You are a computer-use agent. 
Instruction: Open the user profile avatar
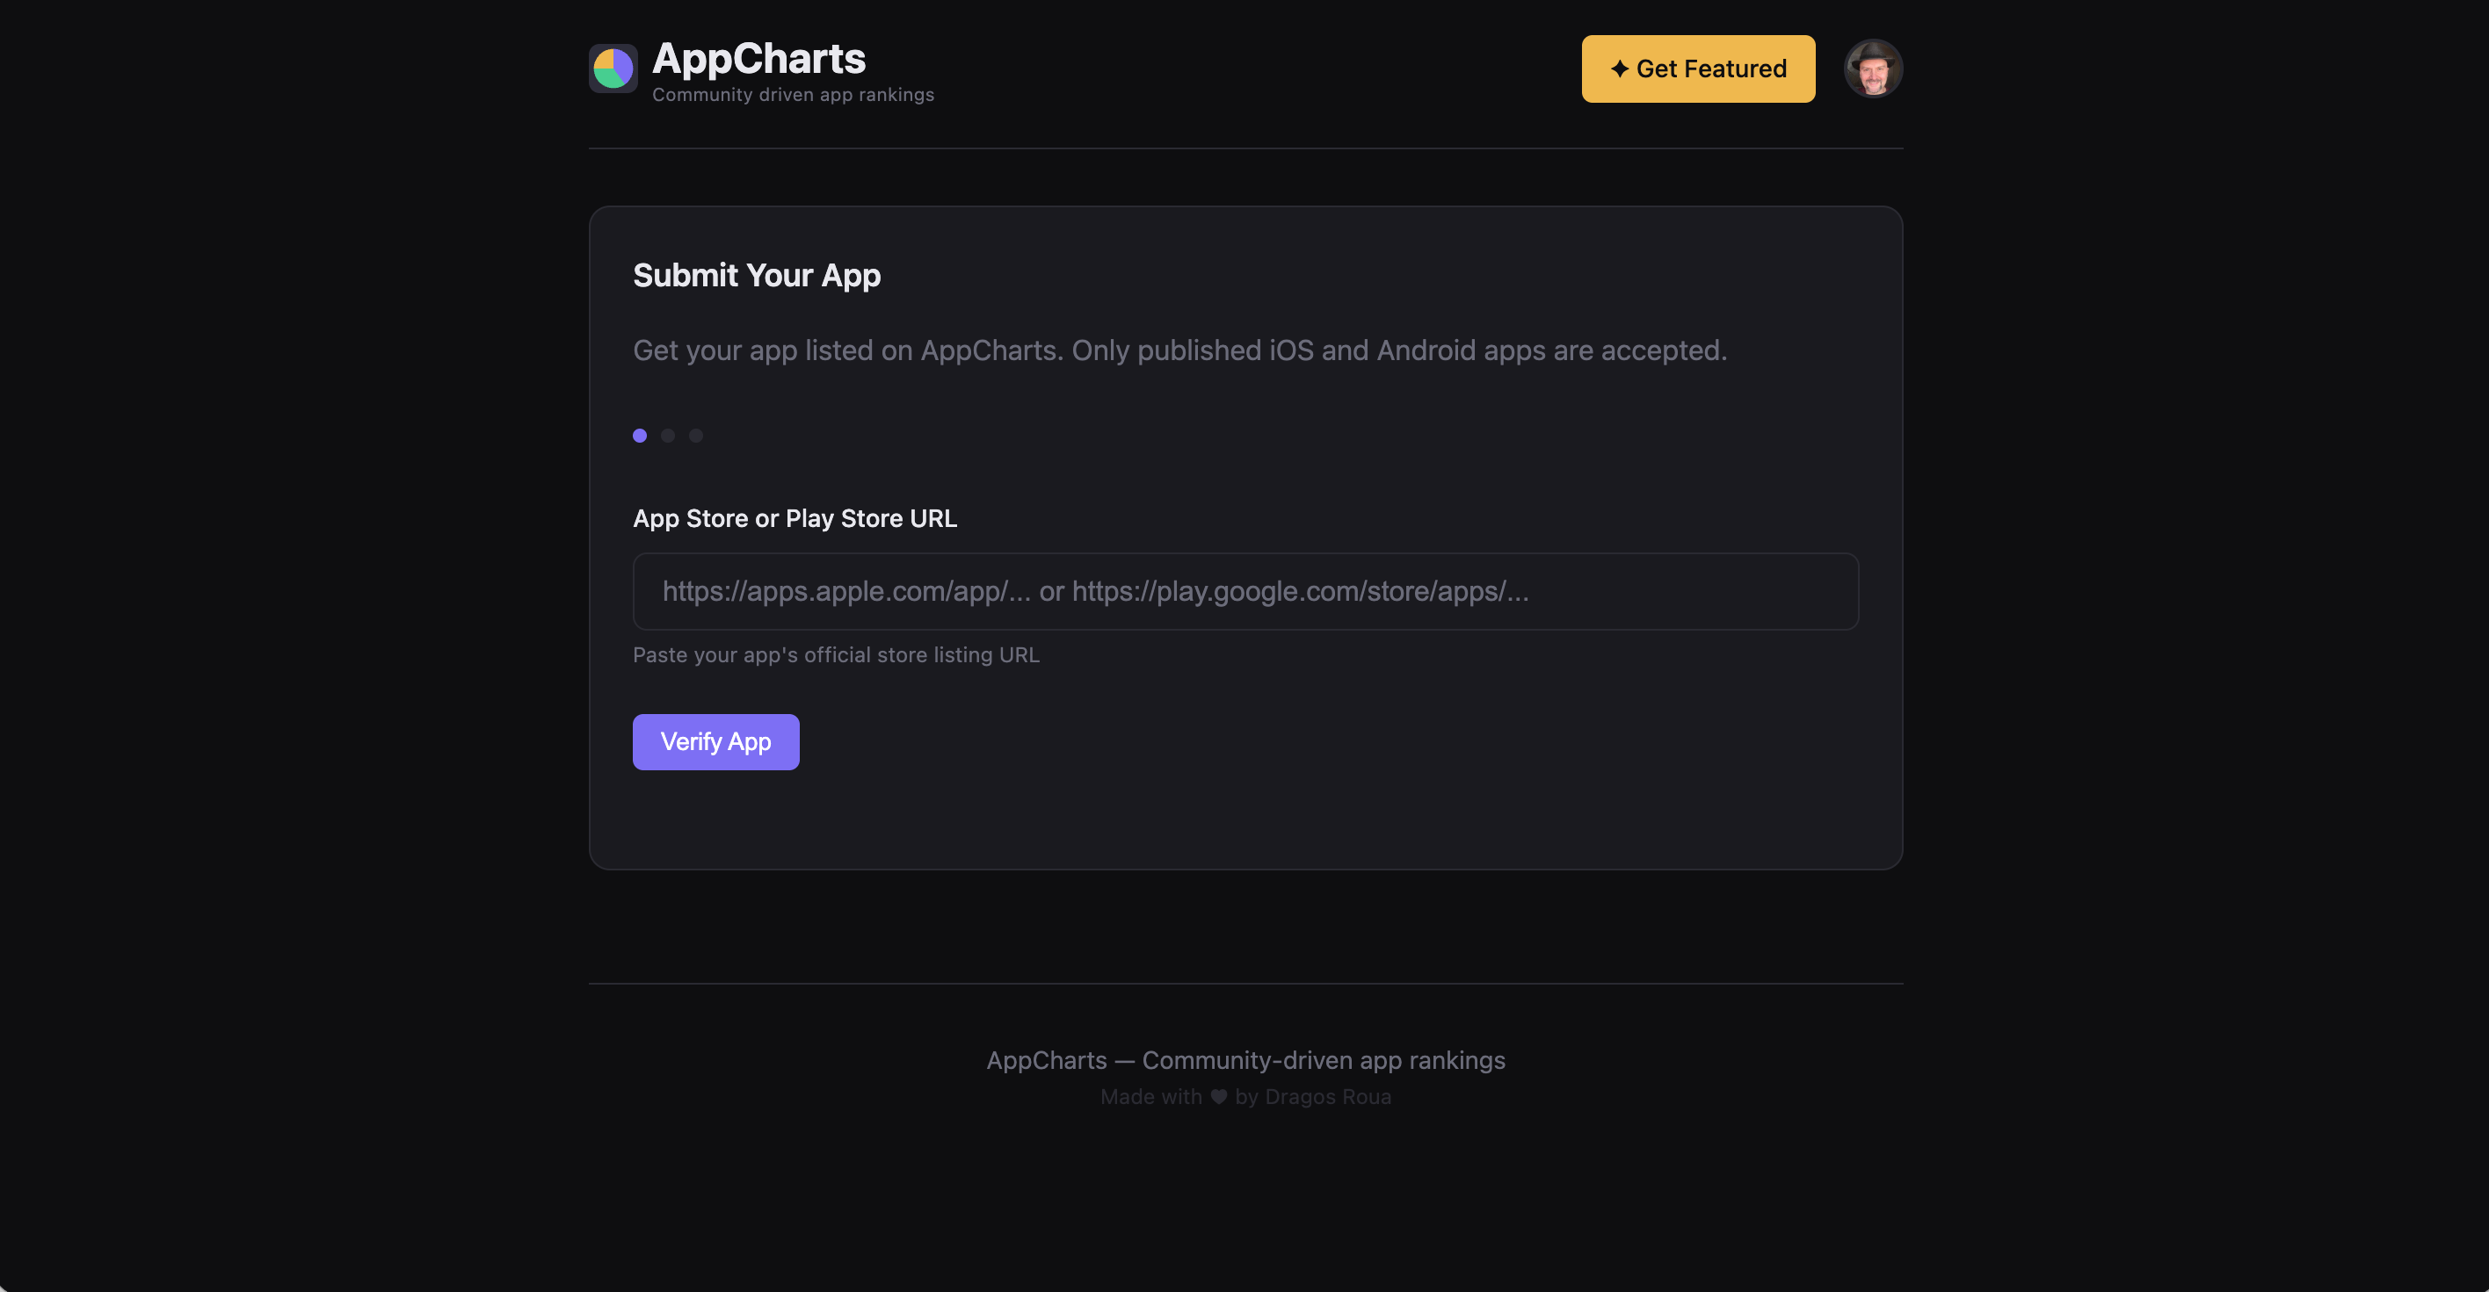[x=1873, y=69]
